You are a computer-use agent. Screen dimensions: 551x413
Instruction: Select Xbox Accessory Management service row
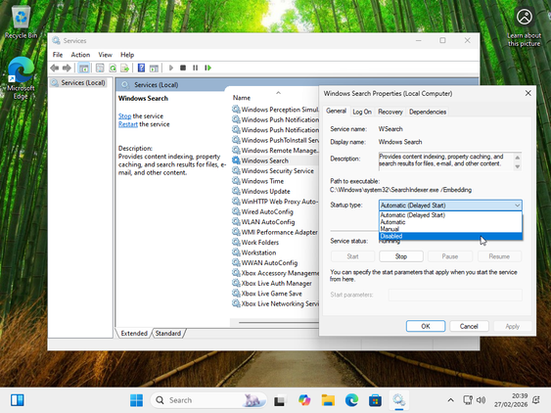(x=275, y=273)
